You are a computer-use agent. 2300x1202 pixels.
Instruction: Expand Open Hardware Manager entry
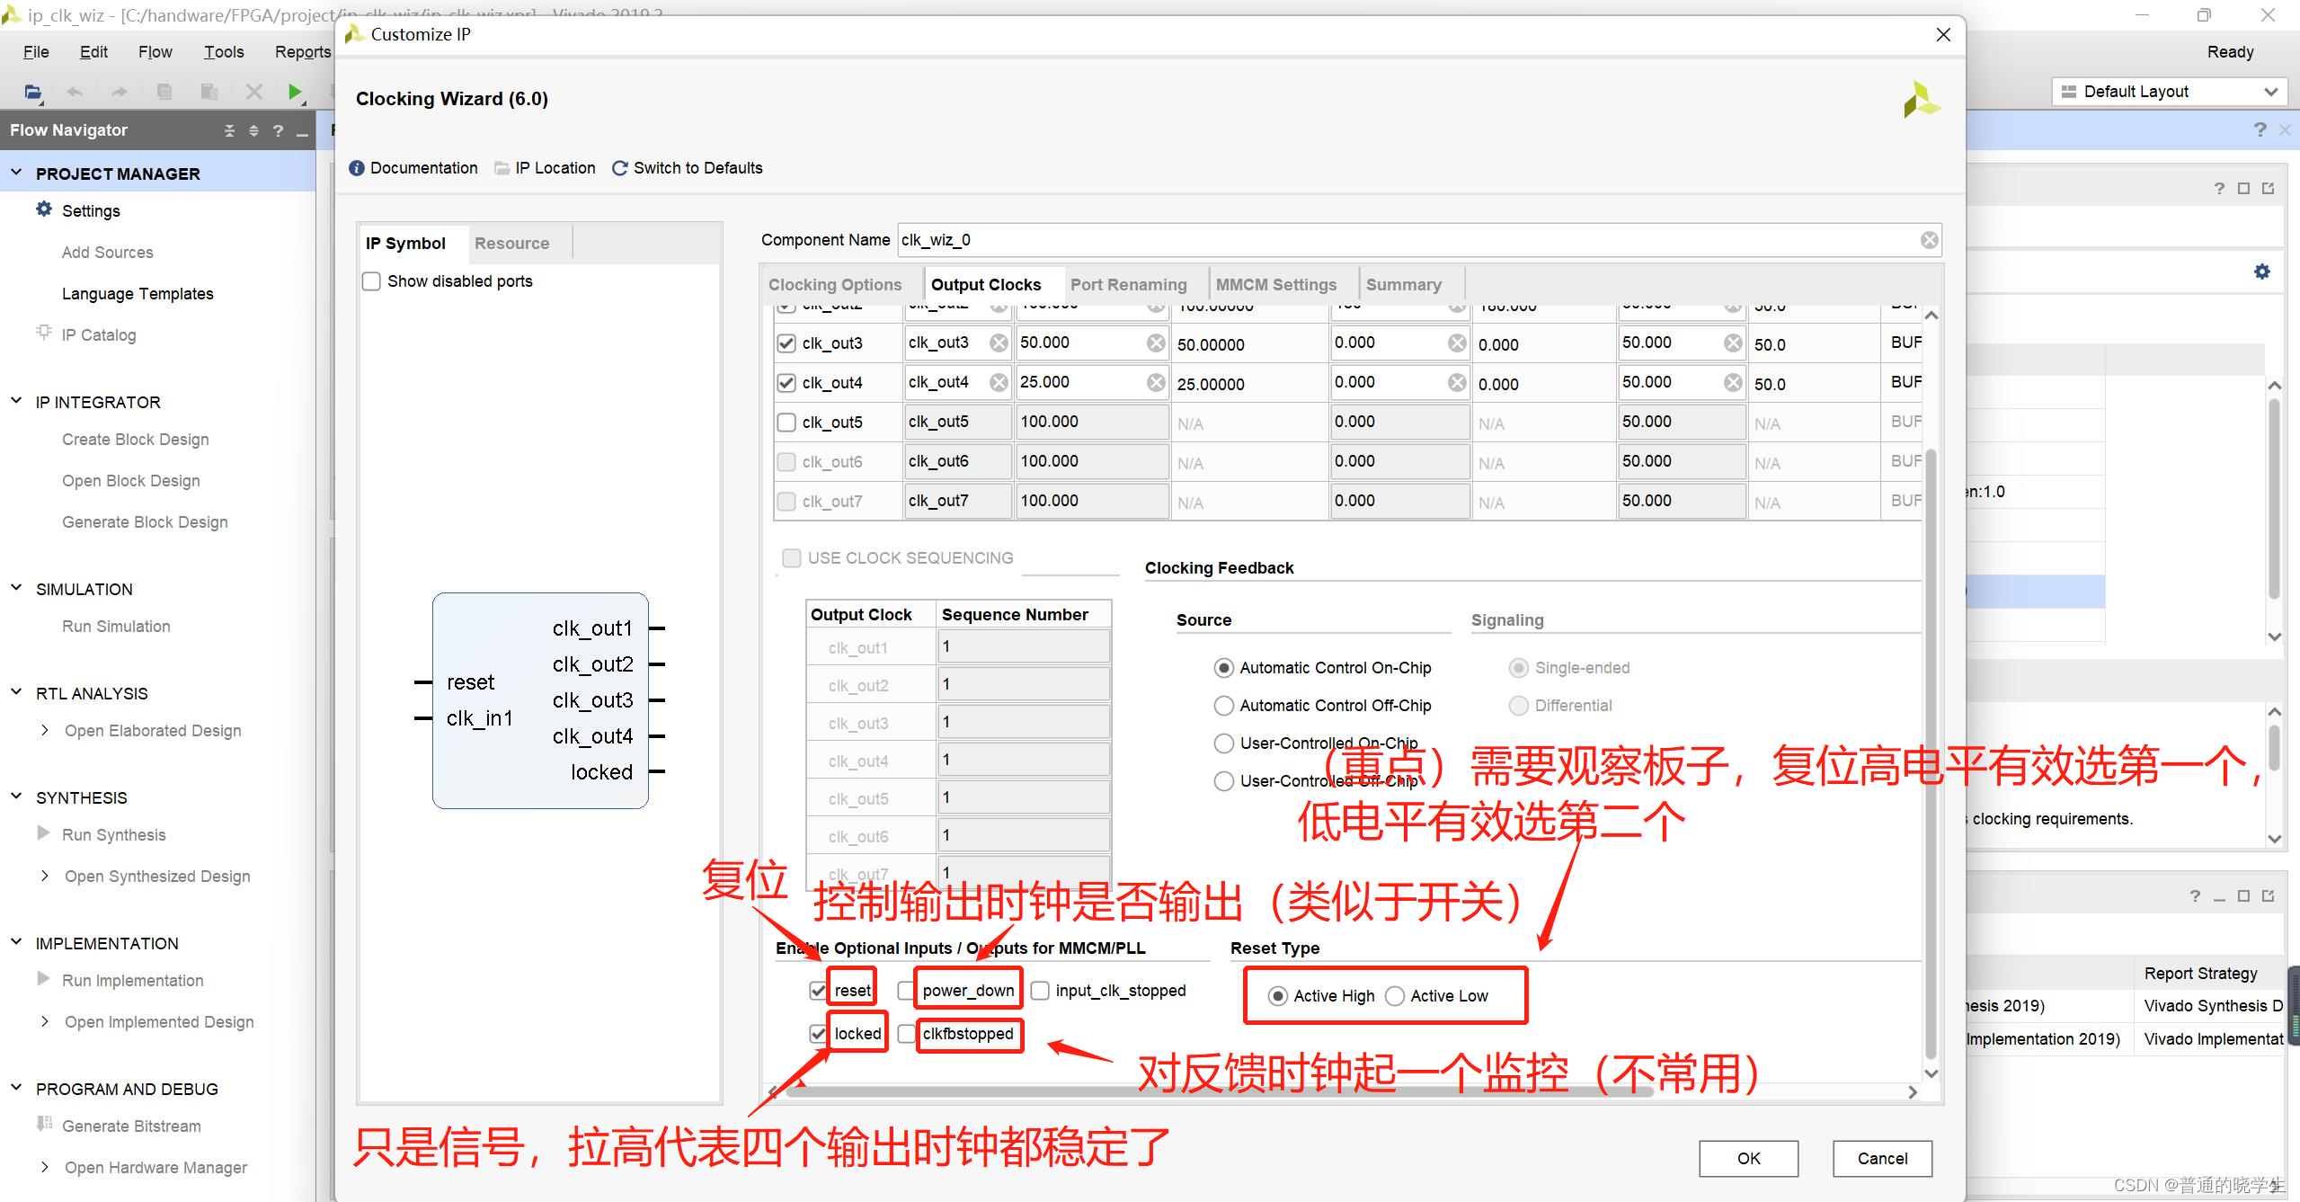pos(44,1167)
